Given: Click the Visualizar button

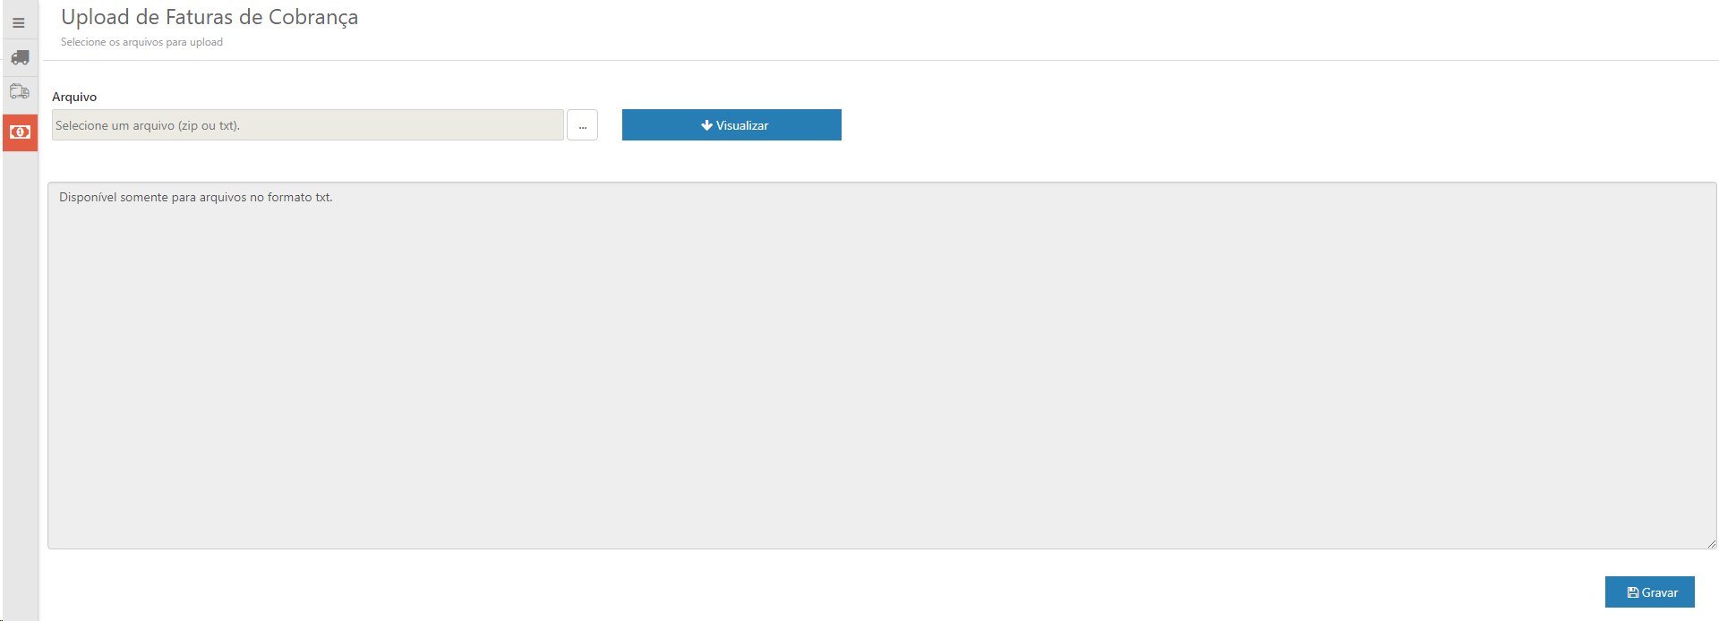Looking at the screenshot, I should (731, 125).
